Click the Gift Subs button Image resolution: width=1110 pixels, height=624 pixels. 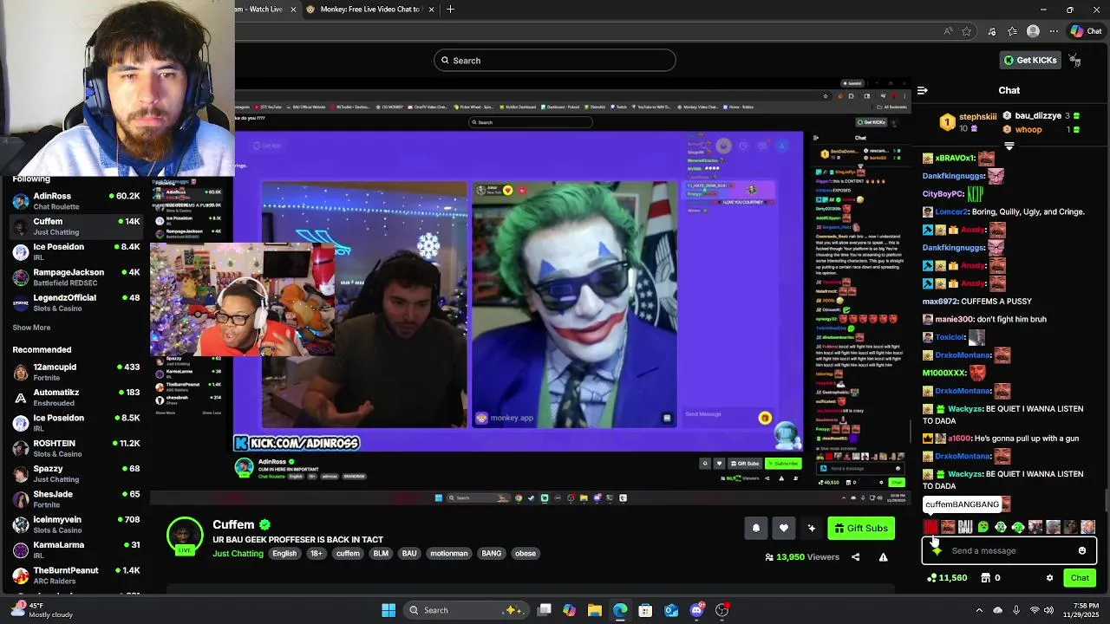(x=861, y=528)
